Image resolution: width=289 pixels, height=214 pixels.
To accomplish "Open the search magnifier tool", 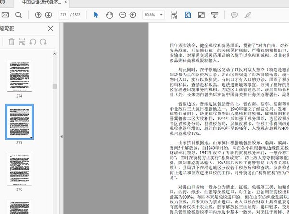I will [x=18, y=15].
